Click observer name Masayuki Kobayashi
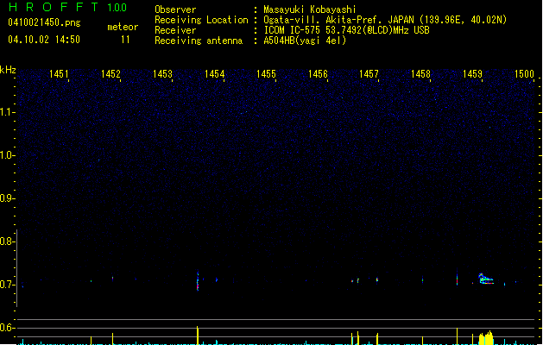Screen dimensions: 543x345 [310, 9]
